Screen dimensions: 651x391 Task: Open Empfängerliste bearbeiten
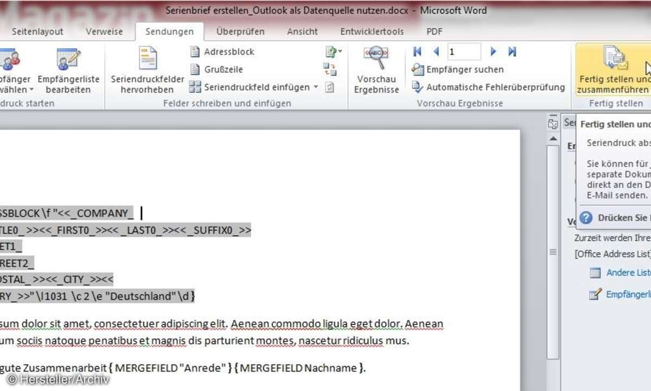tap(68, 72)
